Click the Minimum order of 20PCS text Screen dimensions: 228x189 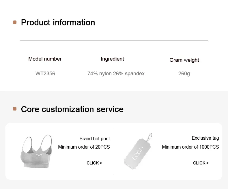84,147
